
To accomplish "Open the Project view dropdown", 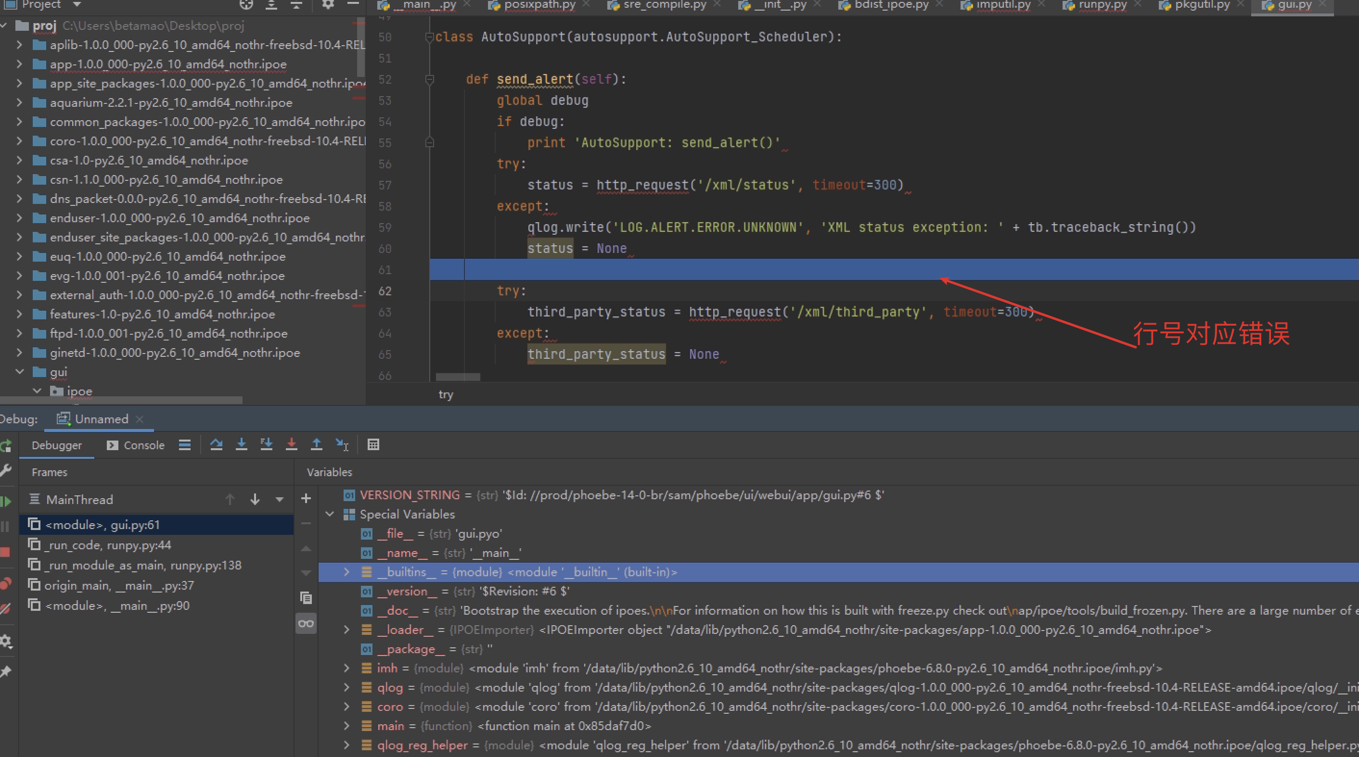I will pos(77,4).
